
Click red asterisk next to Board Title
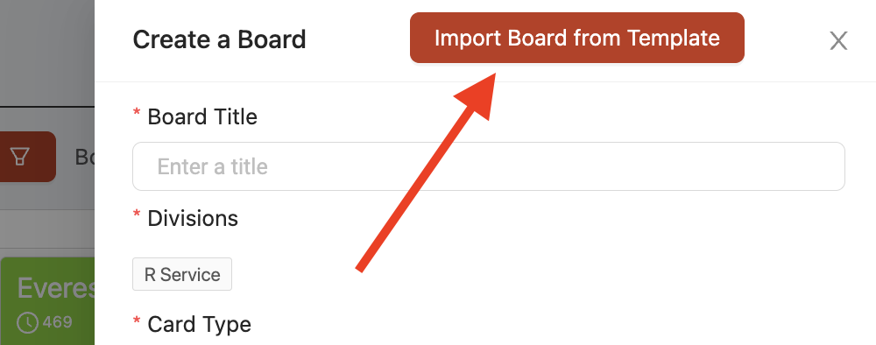click(137, 114)
